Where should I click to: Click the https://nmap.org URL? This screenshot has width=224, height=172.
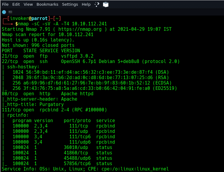coord(80,29)
